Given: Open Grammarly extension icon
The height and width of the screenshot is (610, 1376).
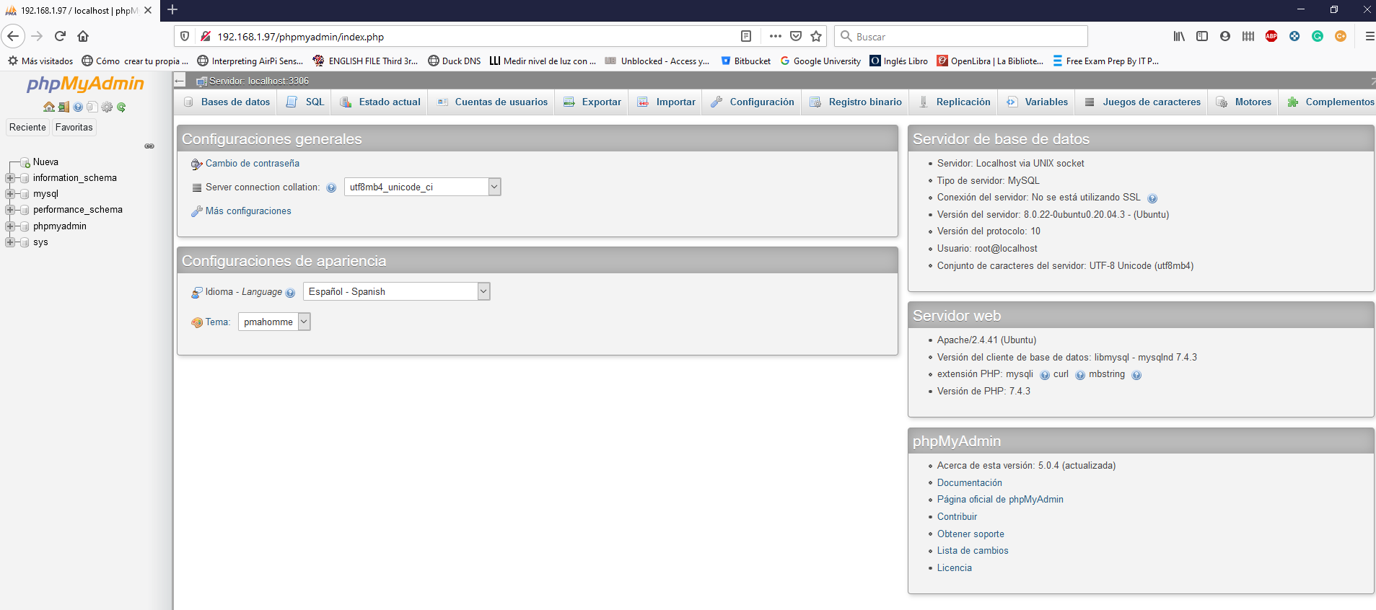Looking at the screenshot, I should [1318, 36].
